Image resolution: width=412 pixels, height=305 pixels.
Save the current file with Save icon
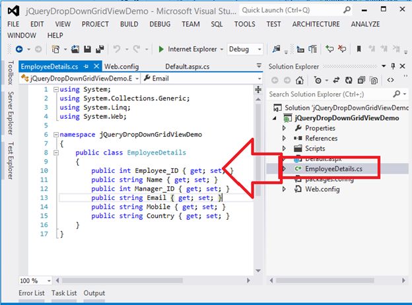point(88,49)
